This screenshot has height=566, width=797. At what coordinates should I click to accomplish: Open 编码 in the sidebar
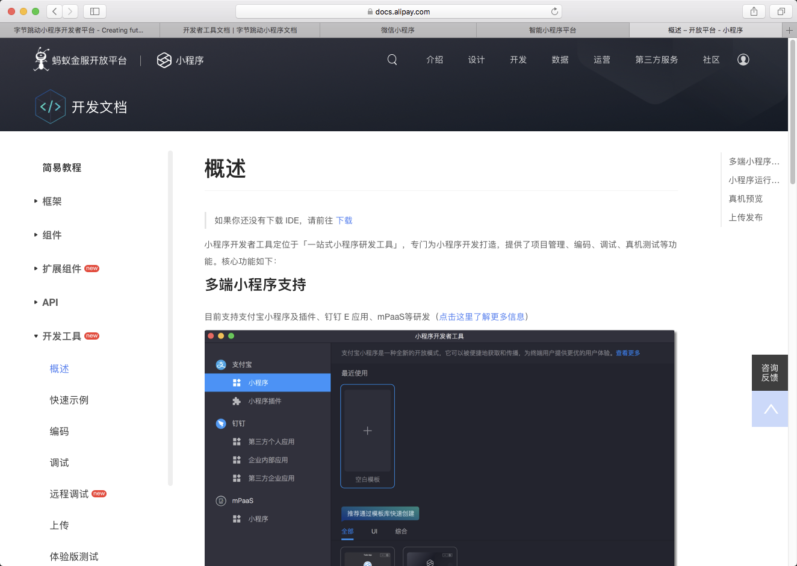(60, 431)
